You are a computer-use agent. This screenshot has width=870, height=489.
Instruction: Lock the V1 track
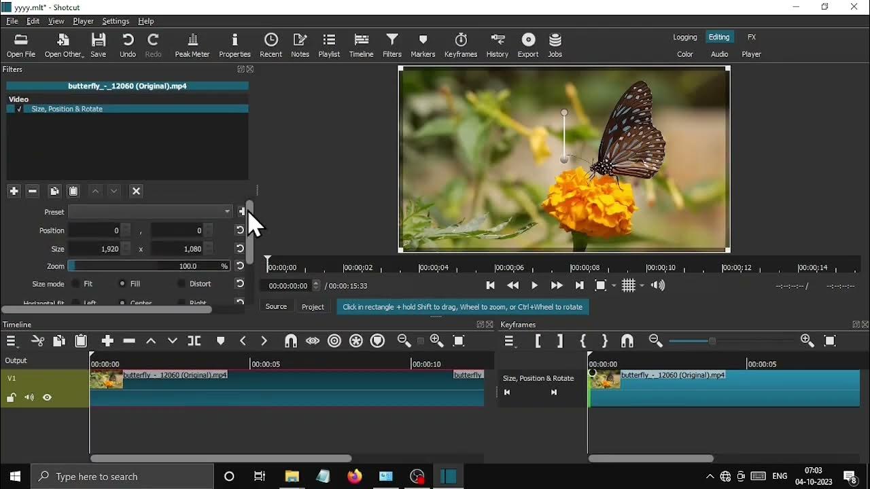[x=12, y=398]
